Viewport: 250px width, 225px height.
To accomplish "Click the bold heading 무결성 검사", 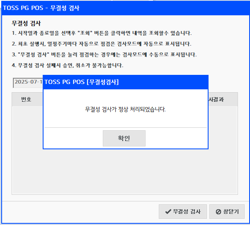I will pos(26,24).
